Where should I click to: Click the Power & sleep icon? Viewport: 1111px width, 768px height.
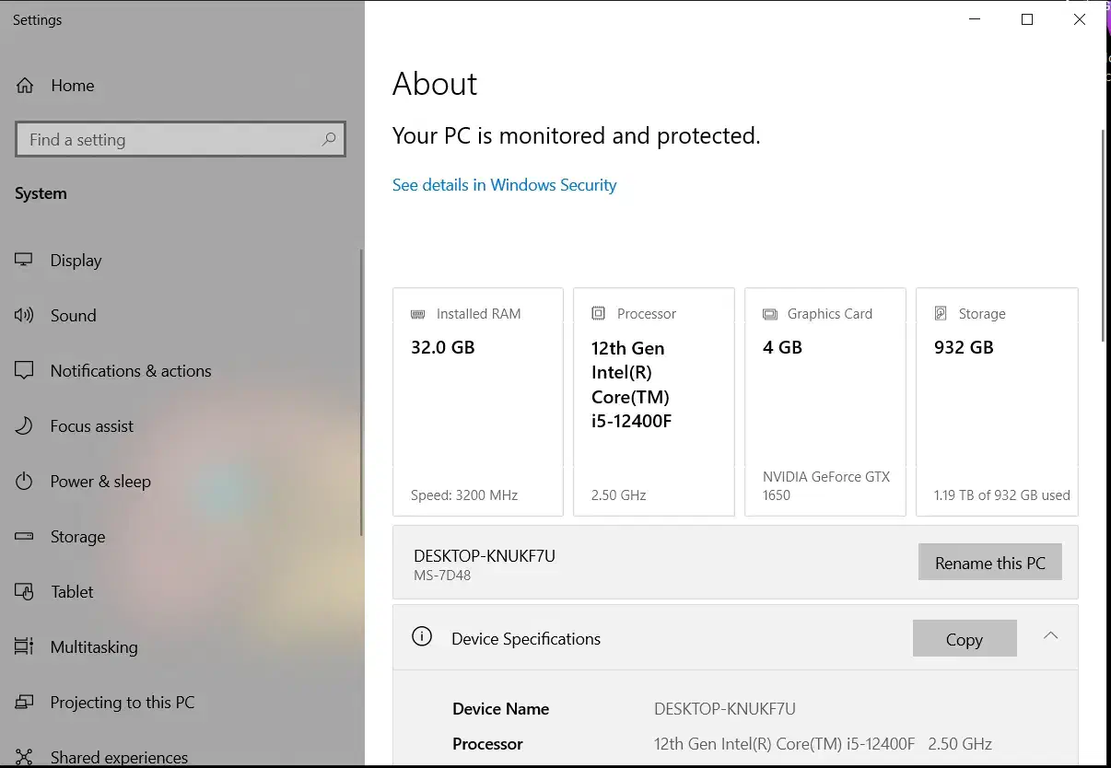click(24, 482)
